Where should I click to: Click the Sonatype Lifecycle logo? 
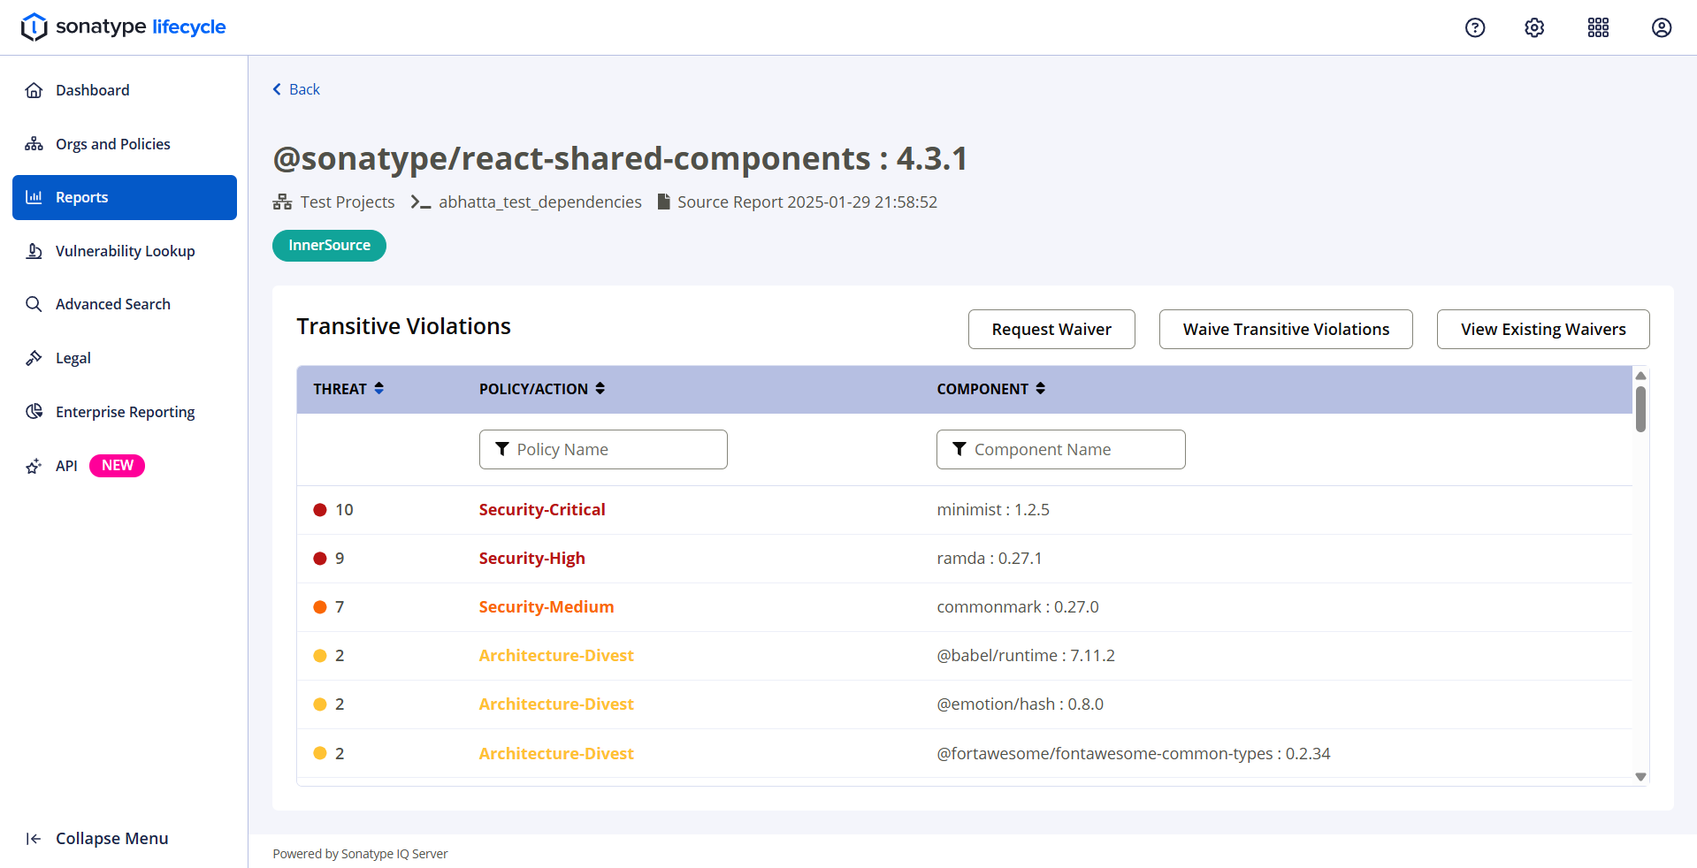123,27
